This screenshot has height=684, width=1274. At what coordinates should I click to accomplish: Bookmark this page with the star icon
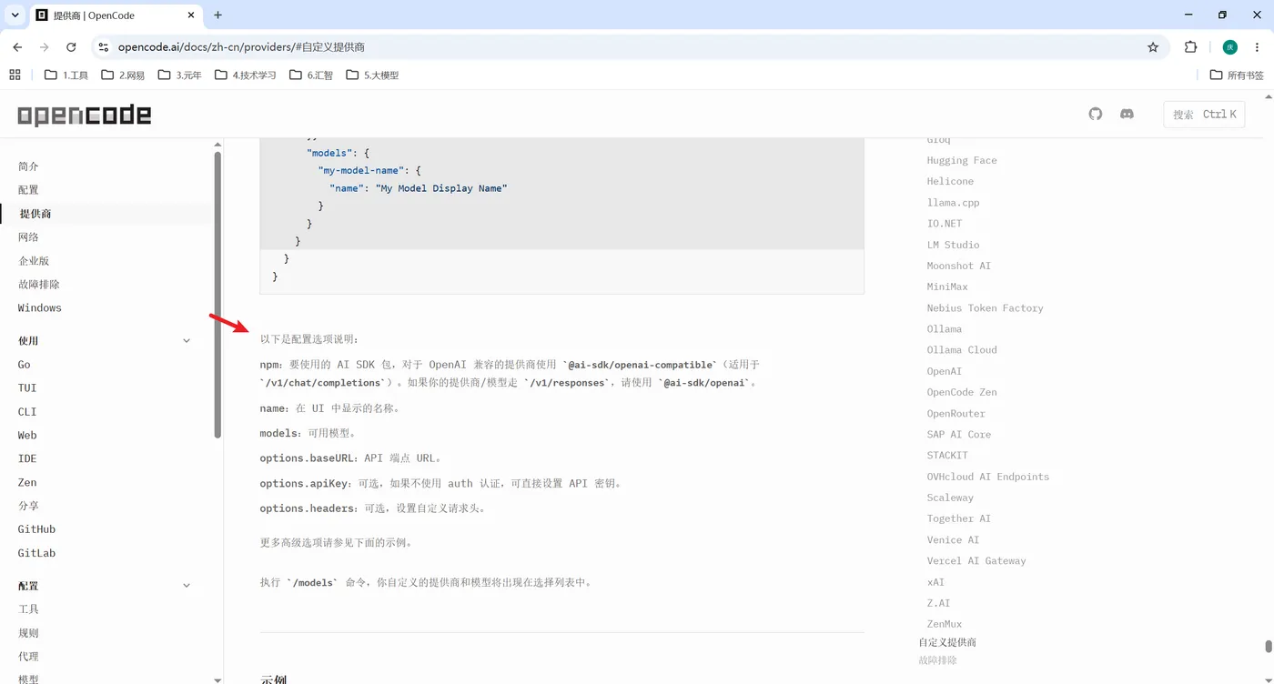point(1153,47)
